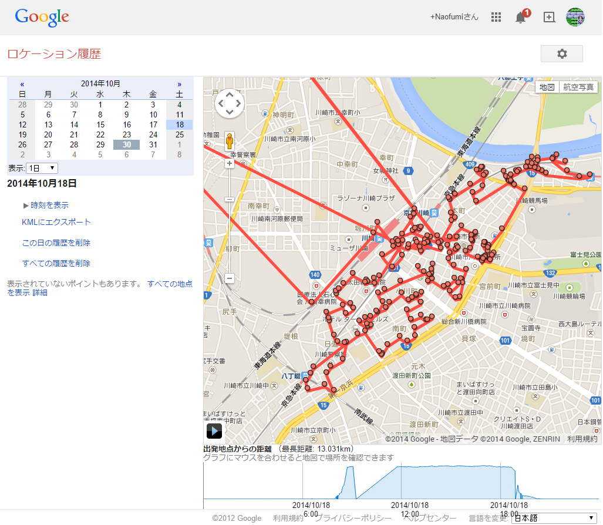Open +Naofumiさん profile link
The image size is (603, 525).
click(454, 17)
